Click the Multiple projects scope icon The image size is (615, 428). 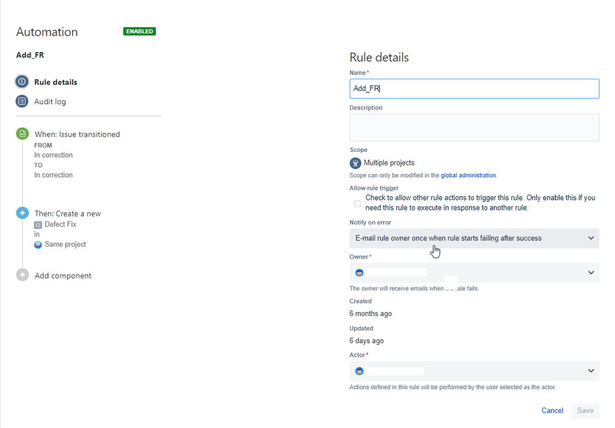[355, 163]
